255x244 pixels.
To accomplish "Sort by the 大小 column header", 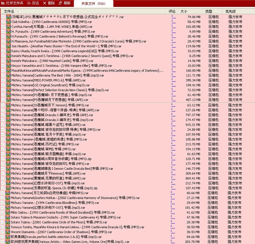I will (184, 11).
